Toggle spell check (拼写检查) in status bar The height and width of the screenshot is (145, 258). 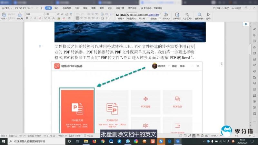[75, 136]
